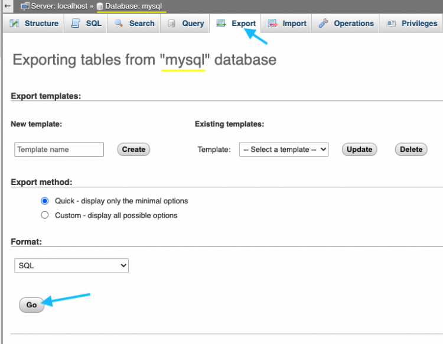Click the 'Quick - display only the minimal options' label
Image resolution: width=443 pixels, height=344 pixels.
[x=122, y=201]
